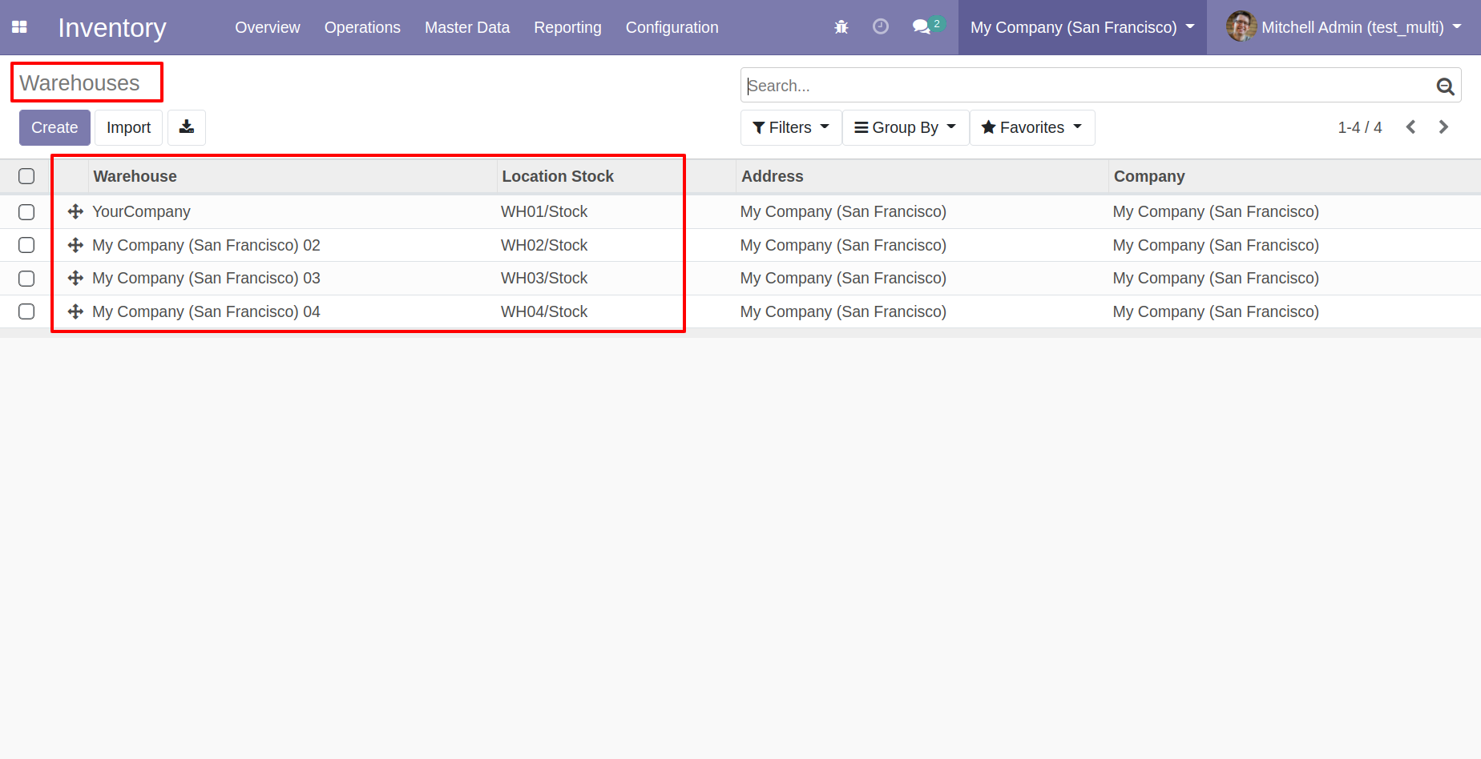Click drag handle of San Francisco 03 row
Screen dimensions: 1481x759
pyautogui.click(x=75, y=278)
